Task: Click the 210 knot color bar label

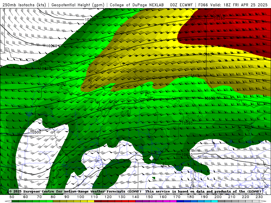Action: (232, 197)
